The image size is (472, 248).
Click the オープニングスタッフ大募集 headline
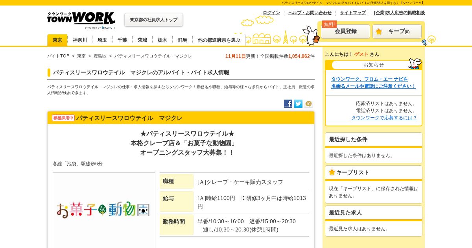187,152
